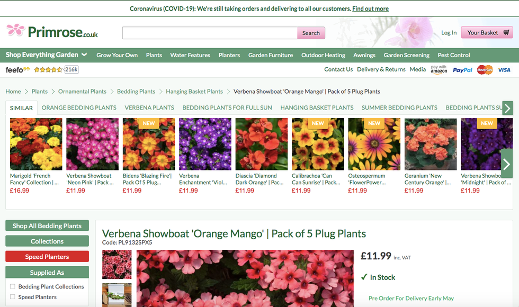Click the Pre Order For Delivery Early May text

tap(411, 298)
